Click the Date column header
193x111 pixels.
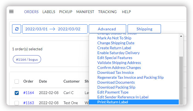pyautogui.click(x=43, y=81)
